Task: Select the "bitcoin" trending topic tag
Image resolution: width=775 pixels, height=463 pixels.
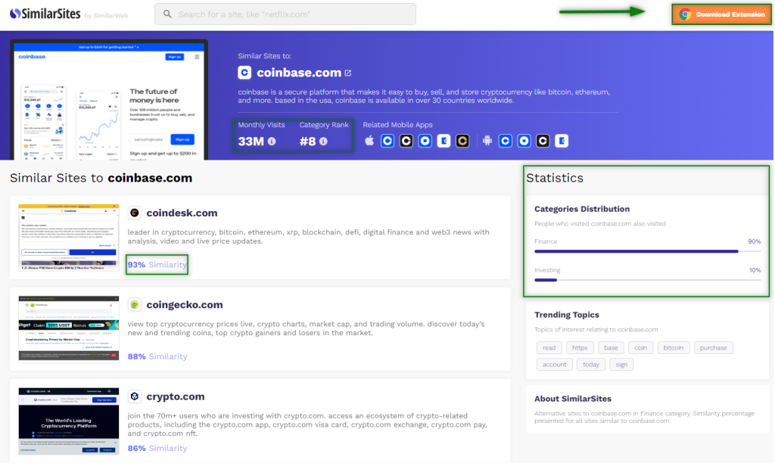Action: (673, 348)
